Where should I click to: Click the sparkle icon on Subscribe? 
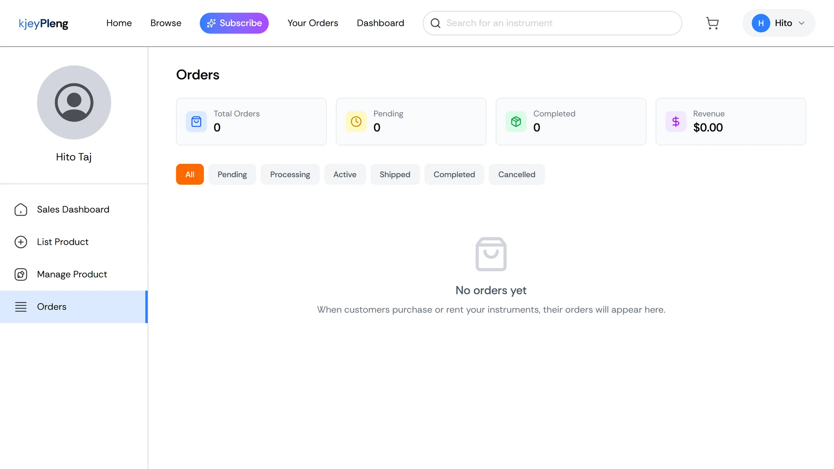click(211, 23)
